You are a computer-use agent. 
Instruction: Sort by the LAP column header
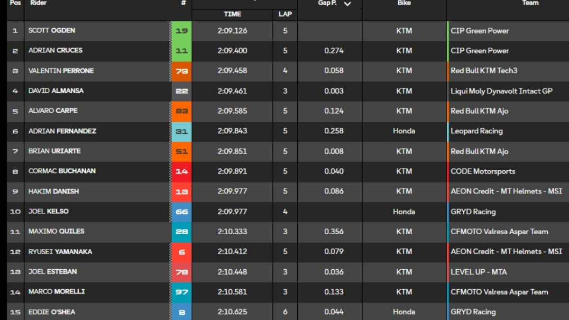tap(285, 14)
